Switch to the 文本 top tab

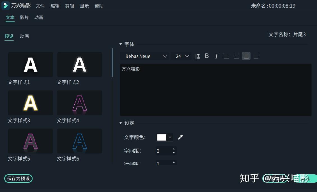coord(10,18)
